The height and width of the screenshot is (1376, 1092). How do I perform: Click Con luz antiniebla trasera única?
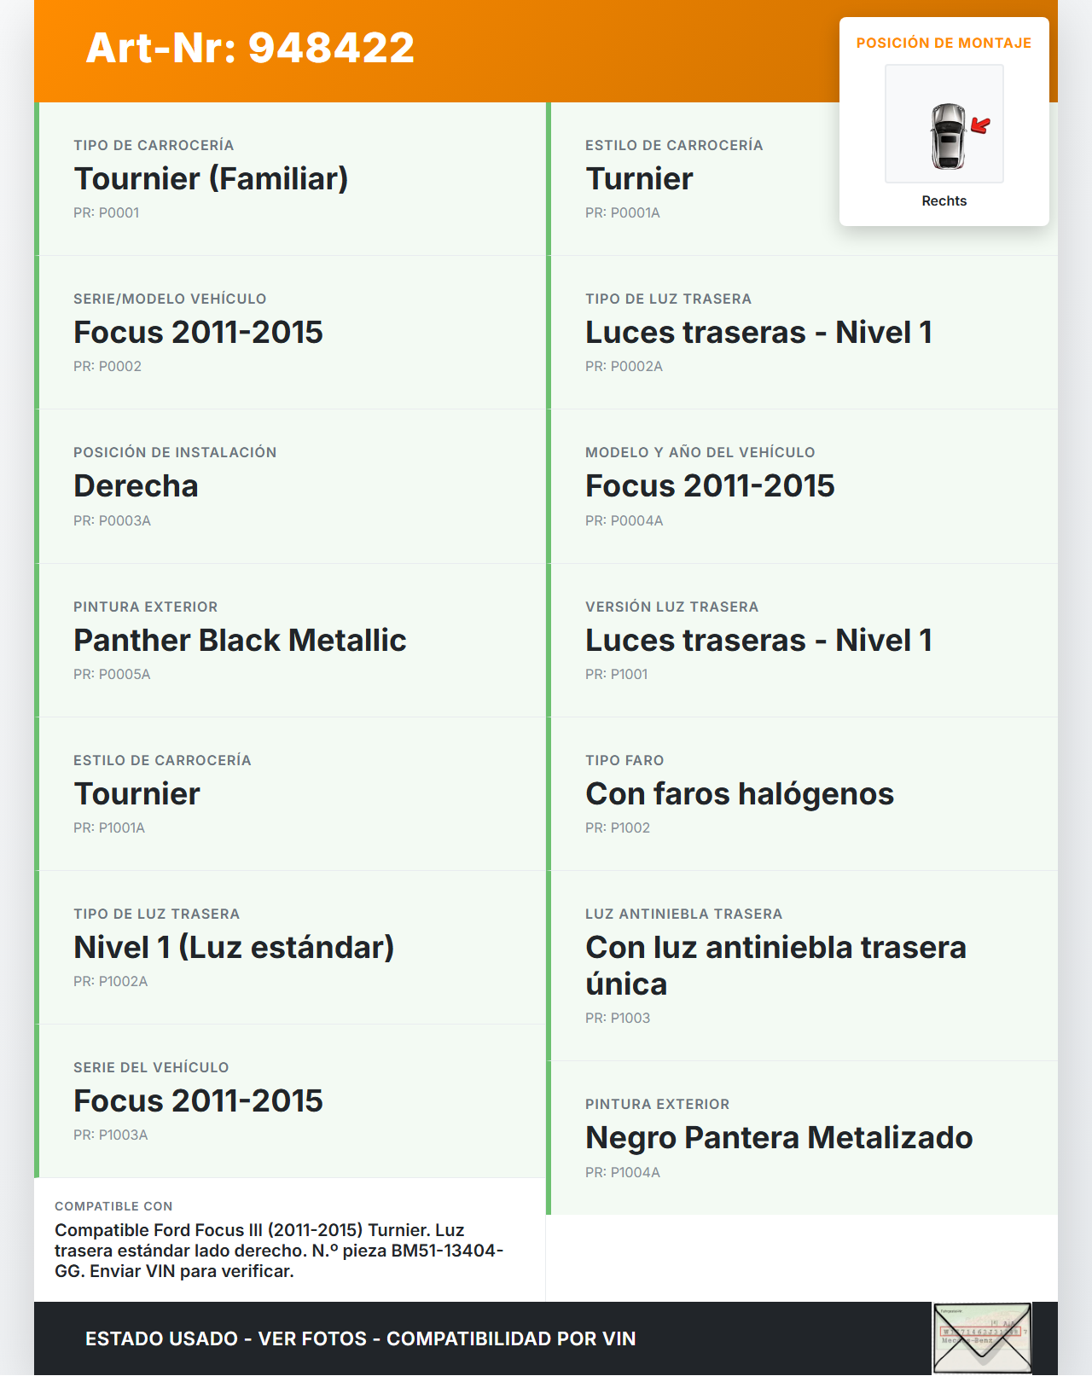click(775, 966)
